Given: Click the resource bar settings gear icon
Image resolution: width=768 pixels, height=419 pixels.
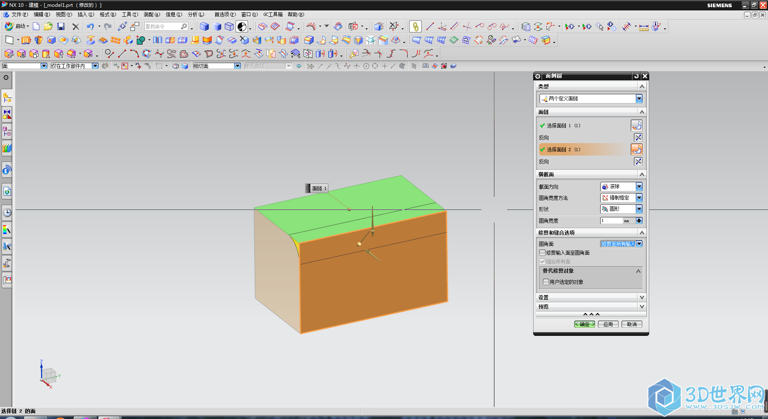Looking at the screenshot, I should click(6, 78).
